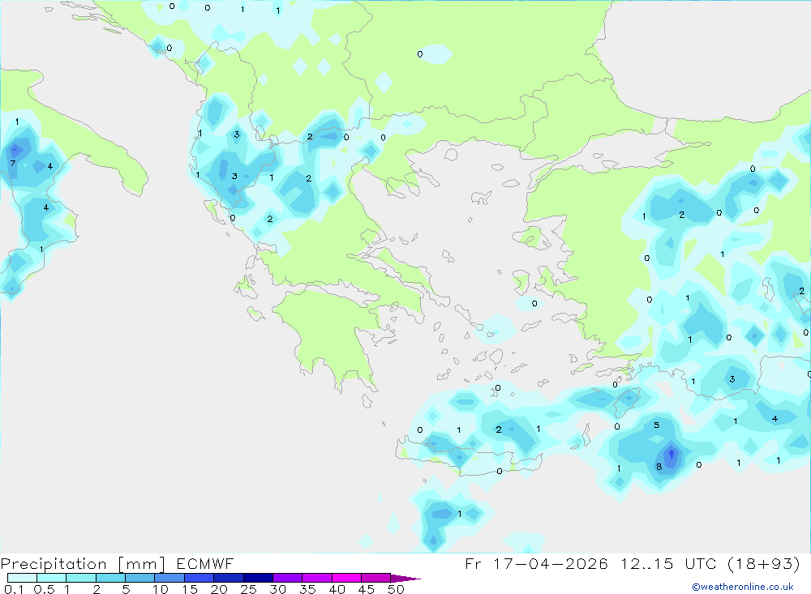Click the '45' legend label
This screenshot has width=811, height=594.
point(367,589)
